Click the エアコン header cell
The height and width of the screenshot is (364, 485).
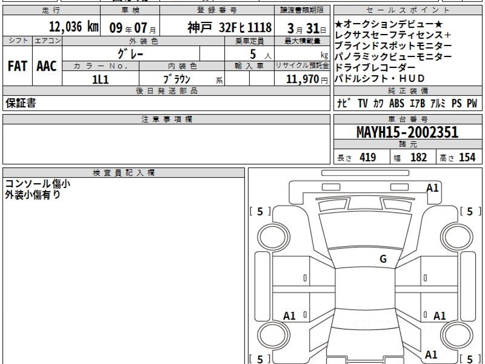(47, 41)
